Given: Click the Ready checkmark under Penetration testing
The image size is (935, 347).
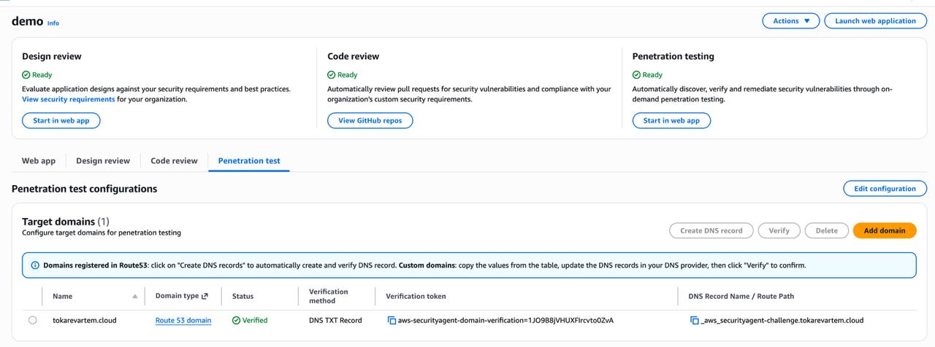Looking at the screenshot, I should pos(636,75).
